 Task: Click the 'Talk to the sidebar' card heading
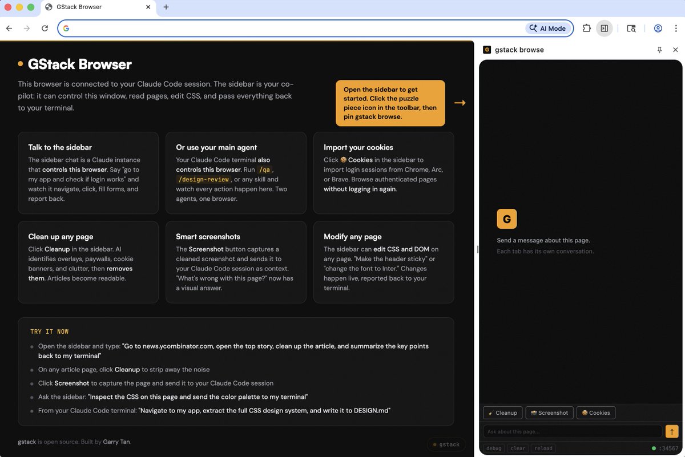(x=60, y=147)
